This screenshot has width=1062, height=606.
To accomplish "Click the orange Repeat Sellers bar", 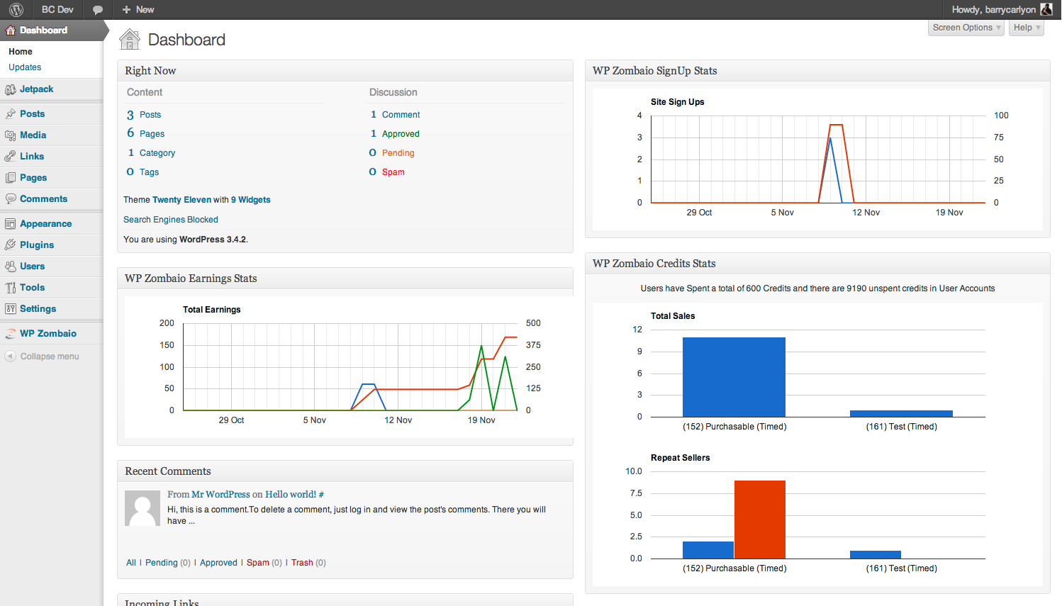I will (x=760, y=520).
